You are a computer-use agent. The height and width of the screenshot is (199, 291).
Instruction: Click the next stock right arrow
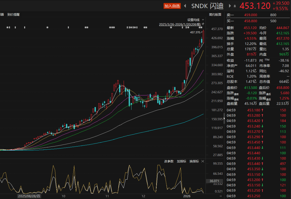[x=230, y=6]
